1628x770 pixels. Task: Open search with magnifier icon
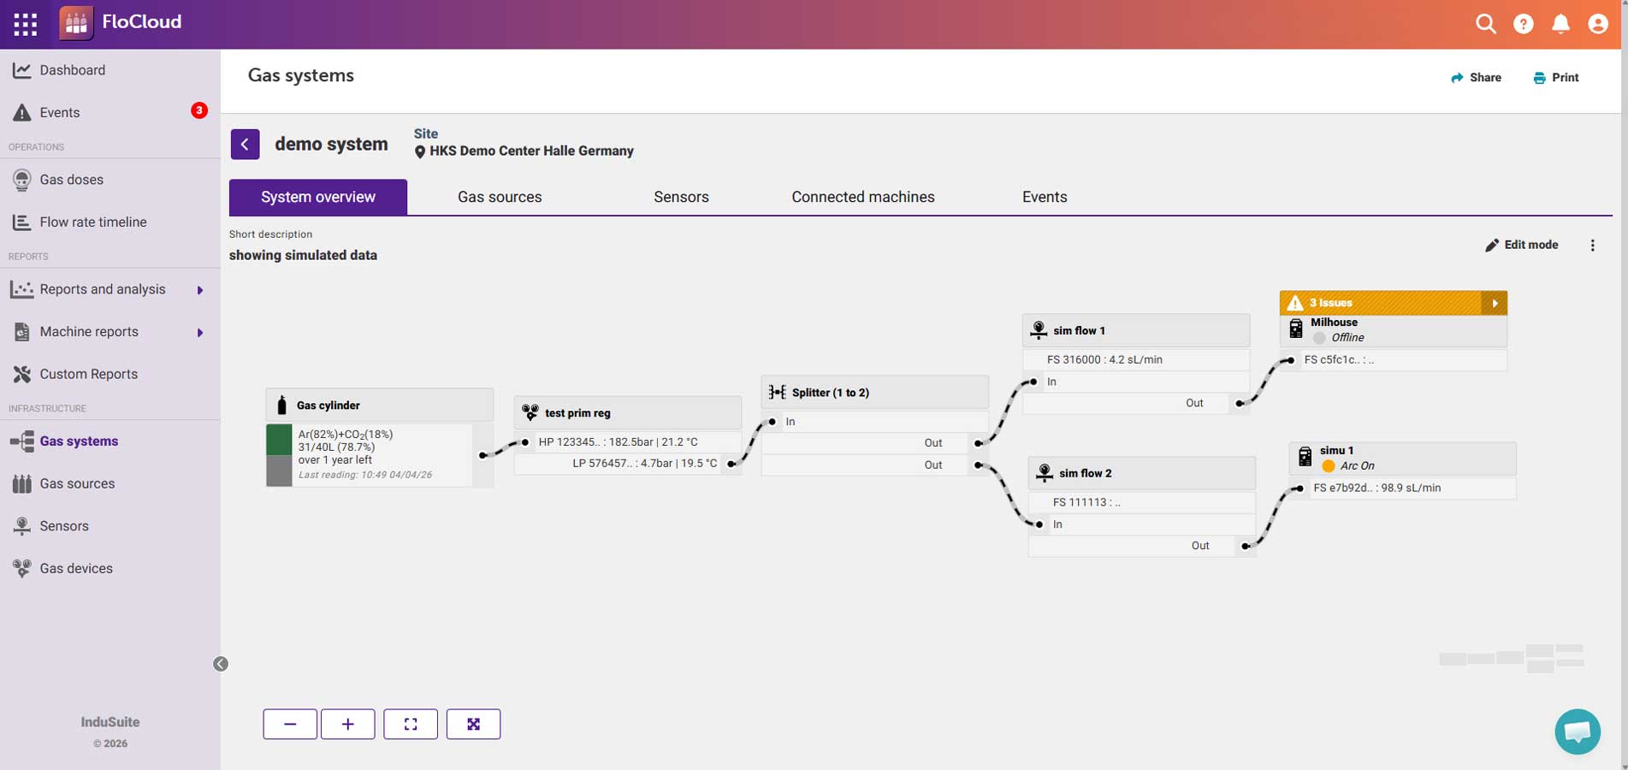point(1486,24)
